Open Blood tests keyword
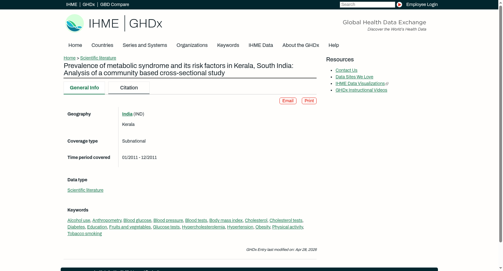503x271 pixels. (x=196, y=220)
